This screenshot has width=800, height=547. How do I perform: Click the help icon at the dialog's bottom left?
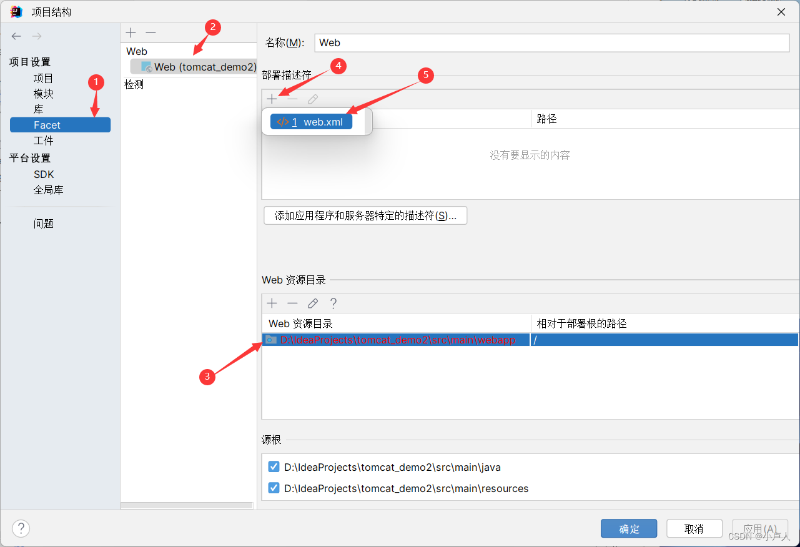point(21,528)
